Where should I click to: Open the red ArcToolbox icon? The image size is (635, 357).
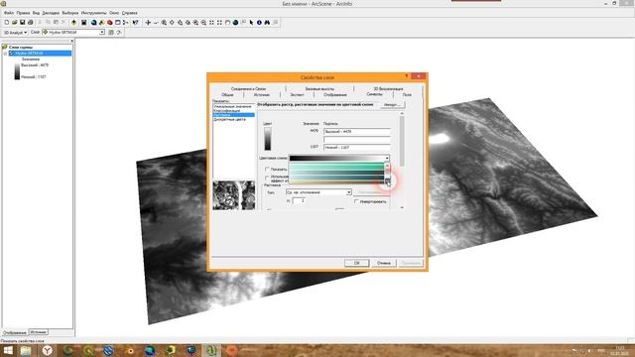tap(110, 22)
